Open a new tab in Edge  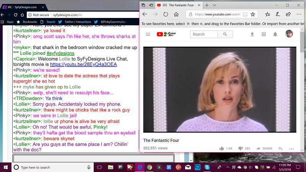[207, 5]
